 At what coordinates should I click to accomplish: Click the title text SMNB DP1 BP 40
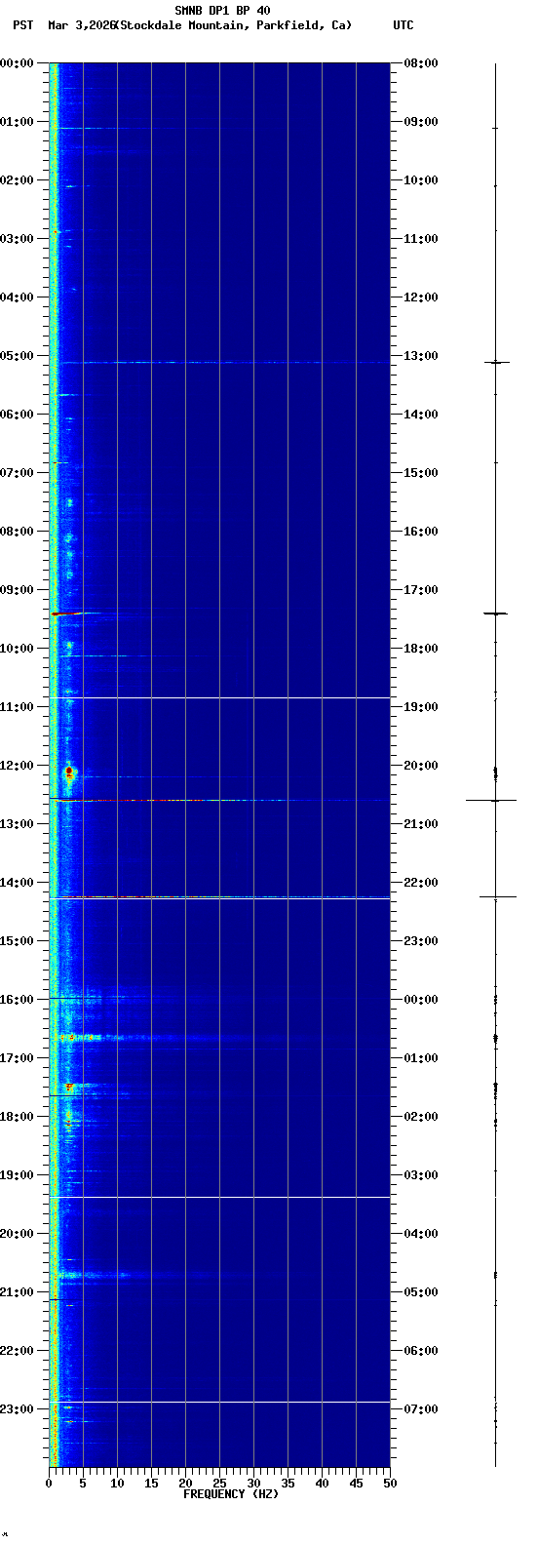click(x=222, y=11)
